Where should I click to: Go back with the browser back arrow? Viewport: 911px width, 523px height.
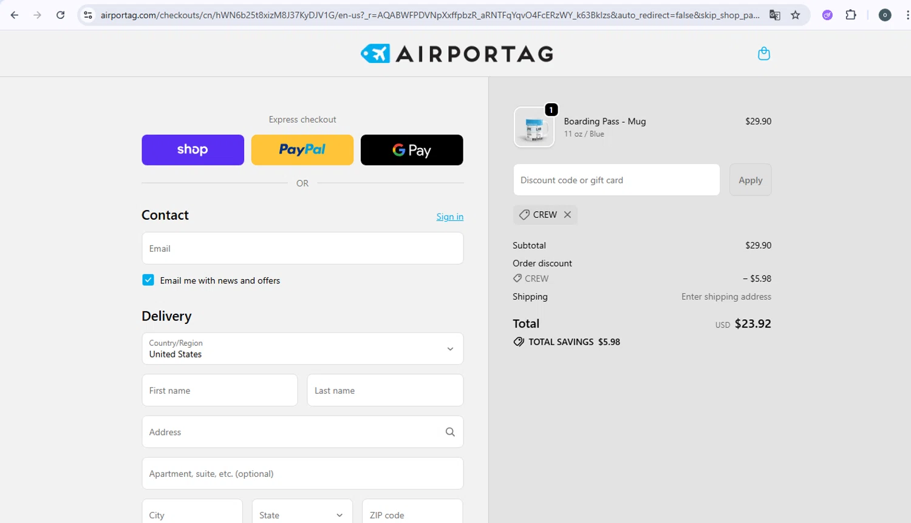tap(15, 15)
